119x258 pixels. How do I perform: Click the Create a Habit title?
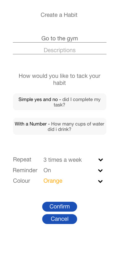click(59, 15)
